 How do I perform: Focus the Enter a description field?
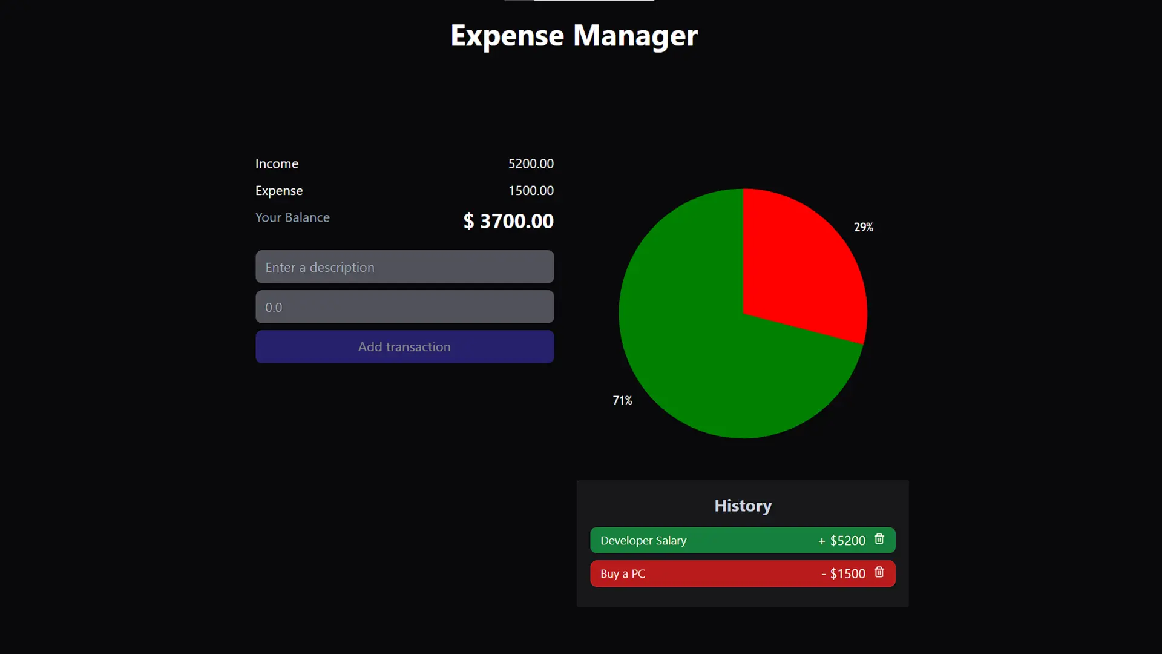tap(404, 267)
